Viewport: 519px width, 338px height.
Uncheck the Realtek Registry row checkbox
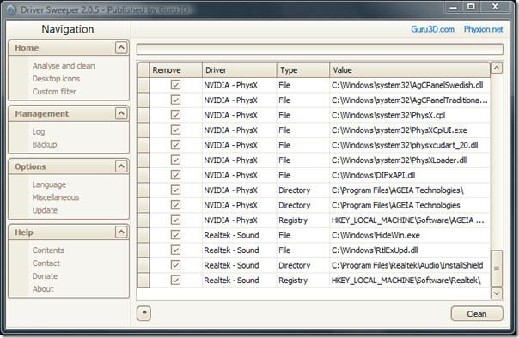pos(175,281)
